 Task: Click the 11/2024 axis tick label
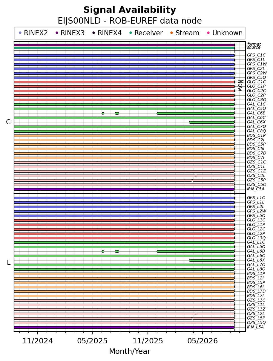(38, 341)
